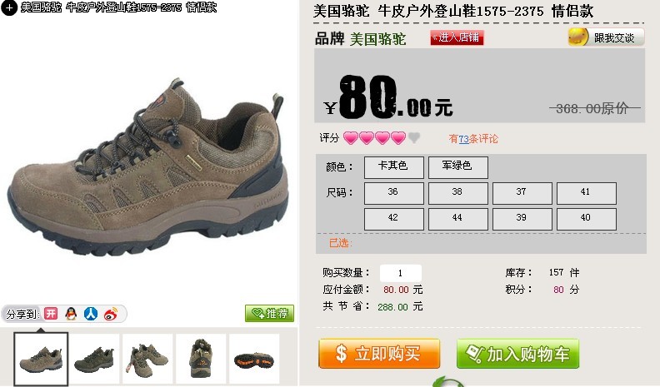Click the purchase quantity input field
Screen dimensions: 660x387
(x=400, y=273)
